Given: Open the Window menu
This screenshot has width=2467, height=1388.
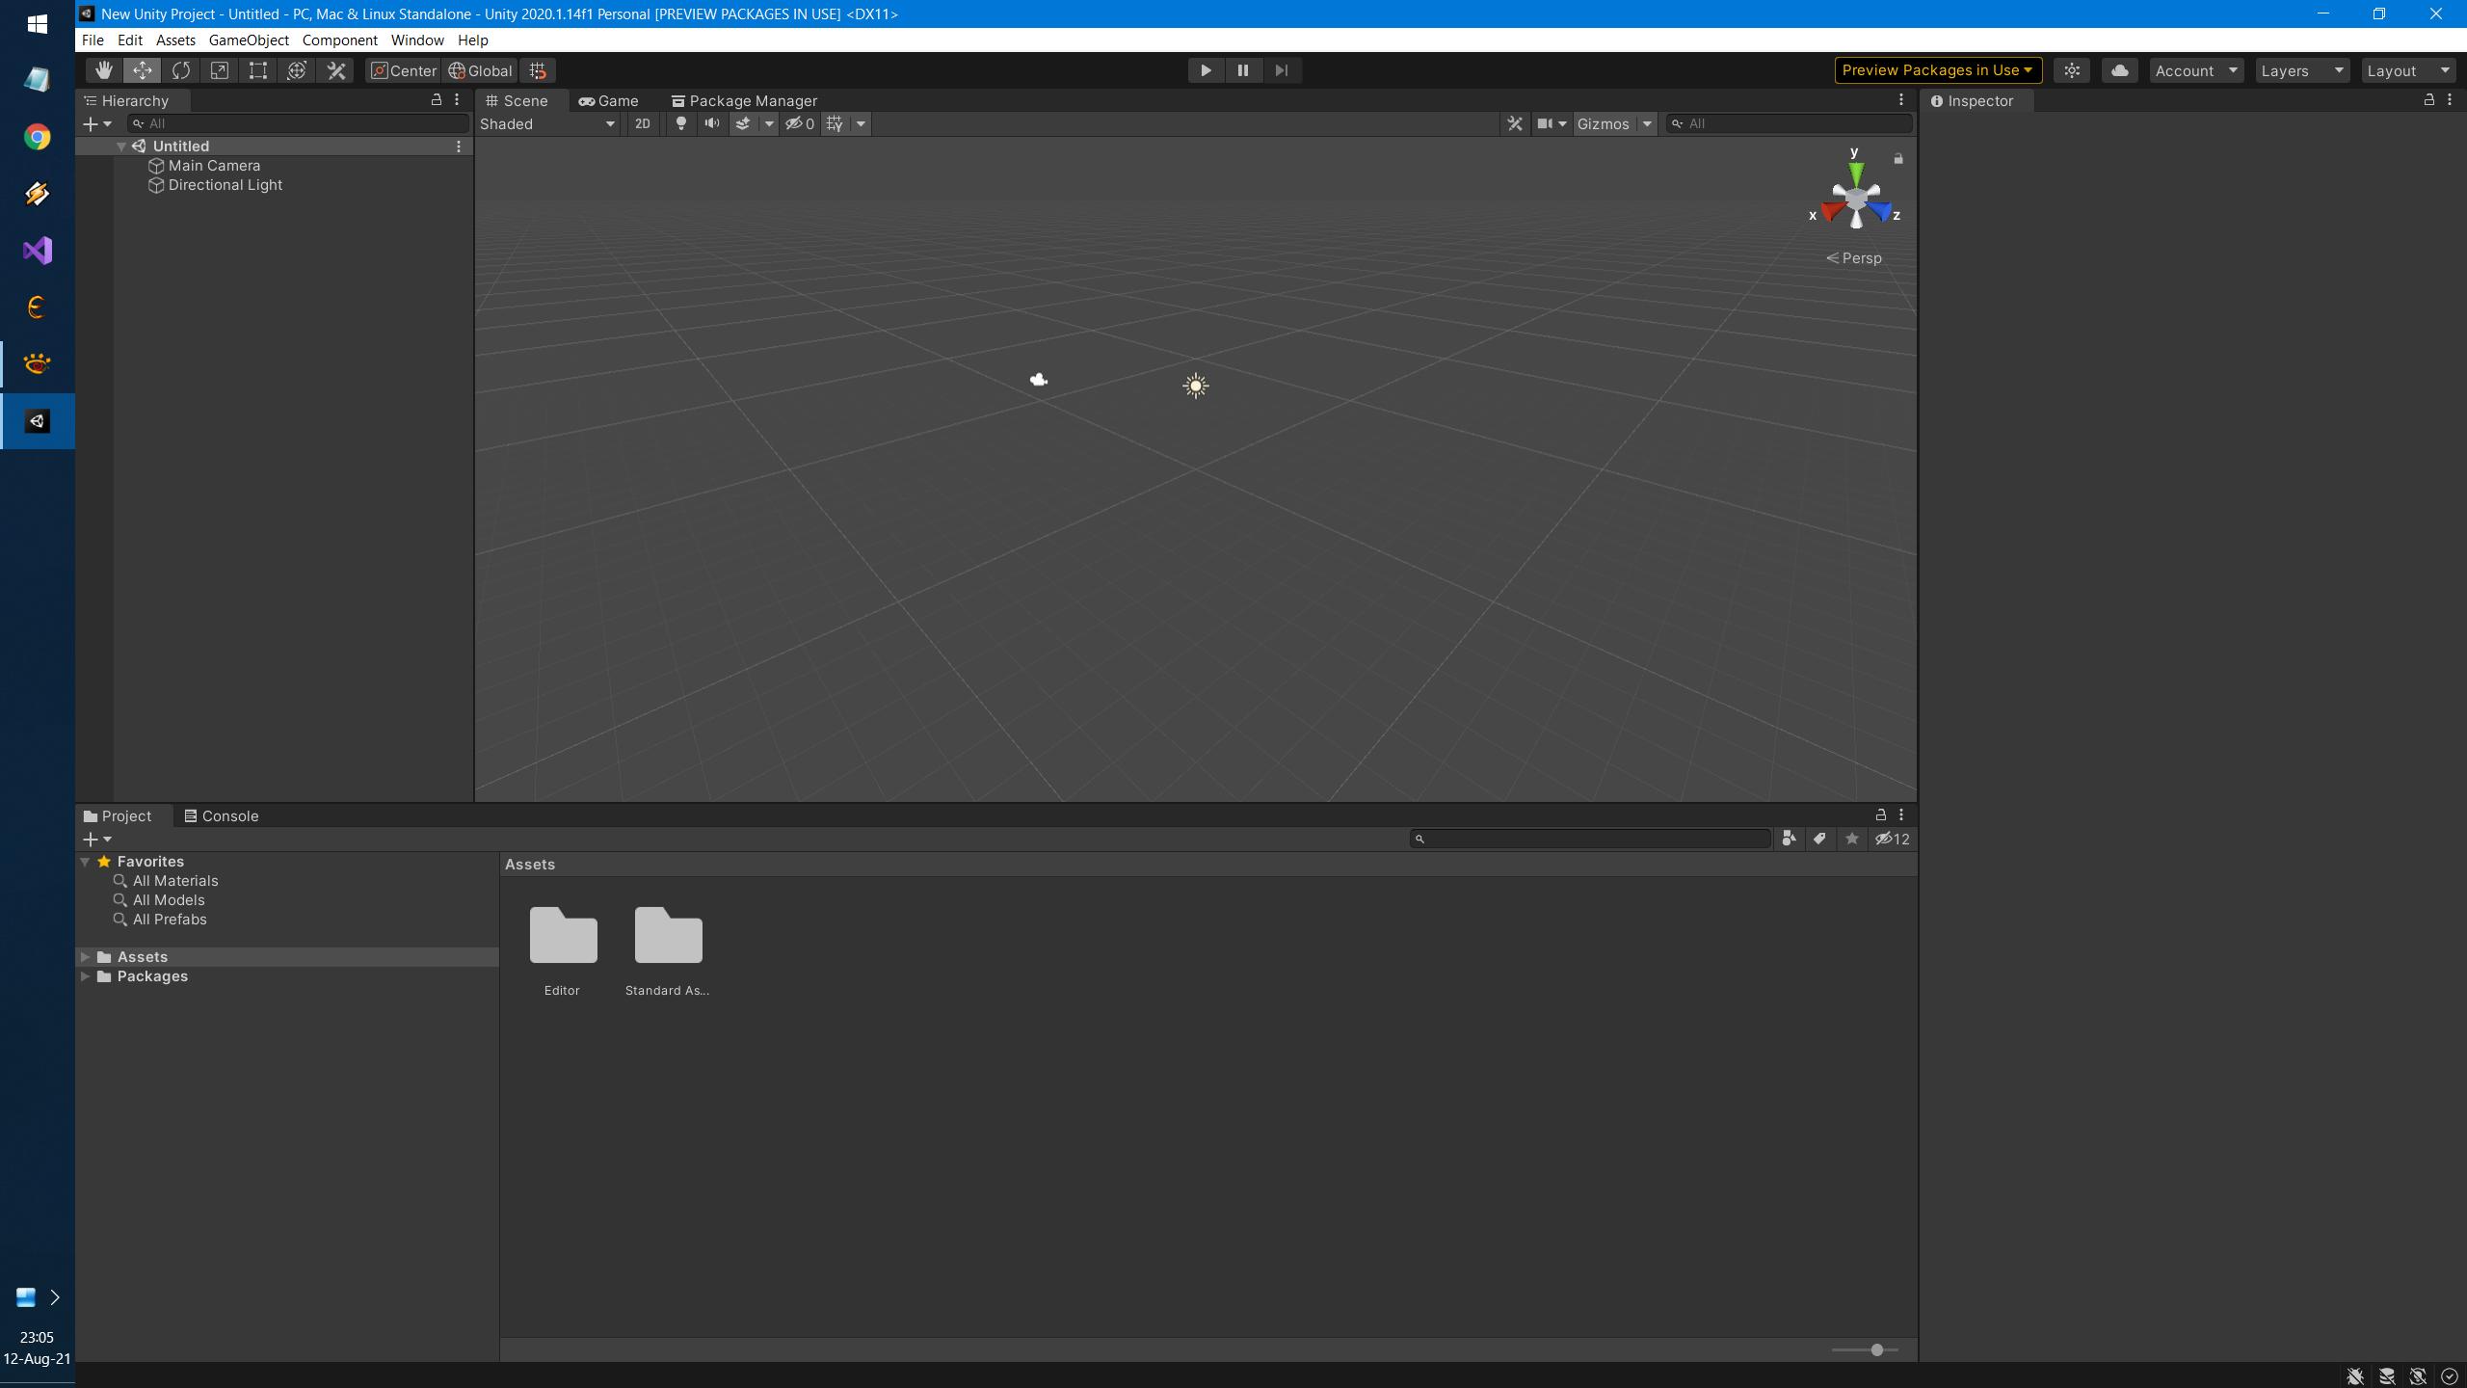Looking at the screenshot, I should click(417, 40).
